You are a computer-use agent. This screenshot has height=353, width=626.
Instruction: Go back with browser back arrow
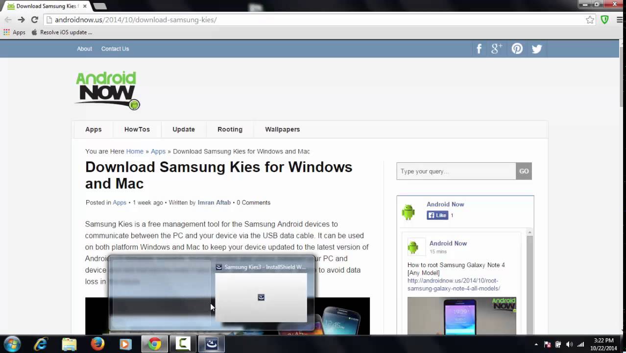pos(8,20)
